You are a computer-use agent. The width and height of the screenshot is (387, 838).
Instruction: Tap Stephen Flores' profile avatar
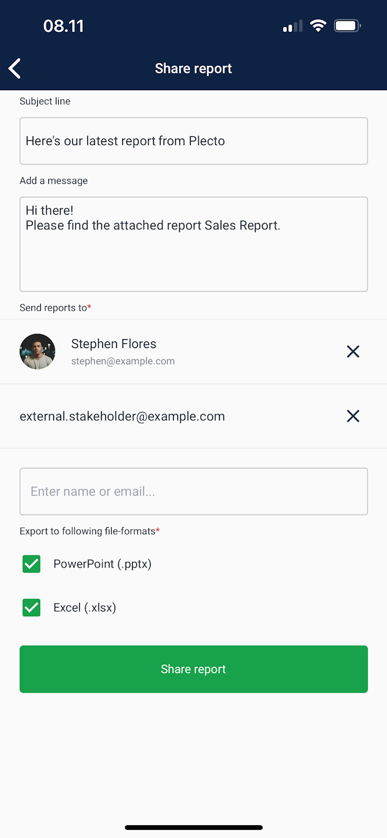coord(37,351)
